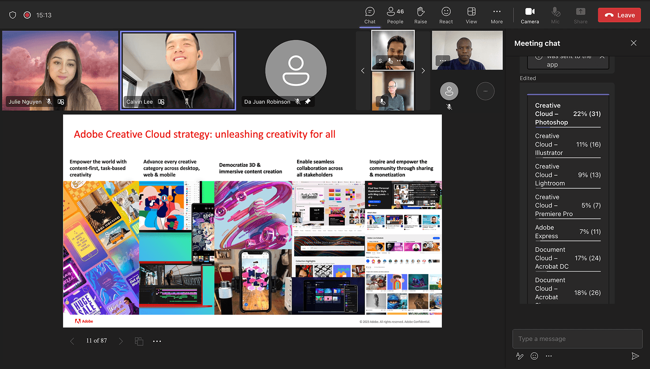The height and width of the screenshot is (369, 650).
Task: Click Julie Nguyen's muted mic icon
Action: tap(49, 102)
